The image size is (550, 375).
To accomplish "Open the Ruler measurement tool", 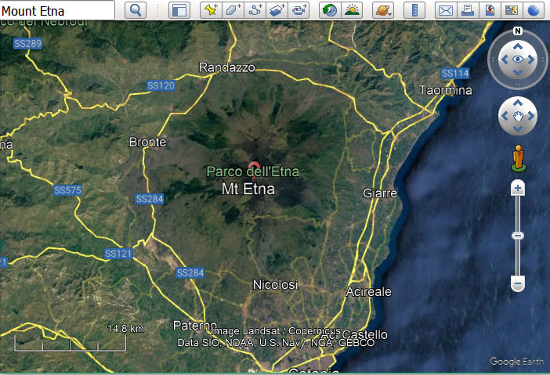I will [x=414, y=10].
